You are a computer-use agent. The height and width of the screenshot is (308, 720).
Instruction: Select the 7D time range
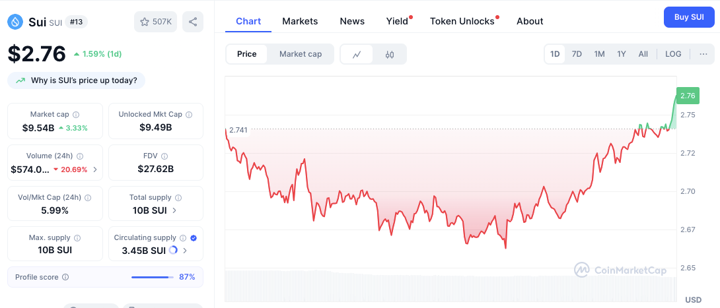577,54
